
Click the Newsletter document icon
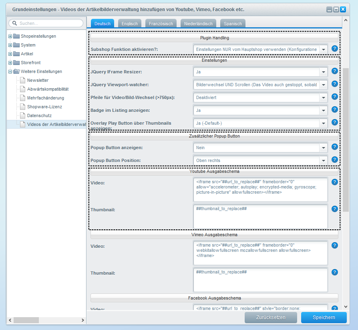pyautogui.click(x=22, y=80)
